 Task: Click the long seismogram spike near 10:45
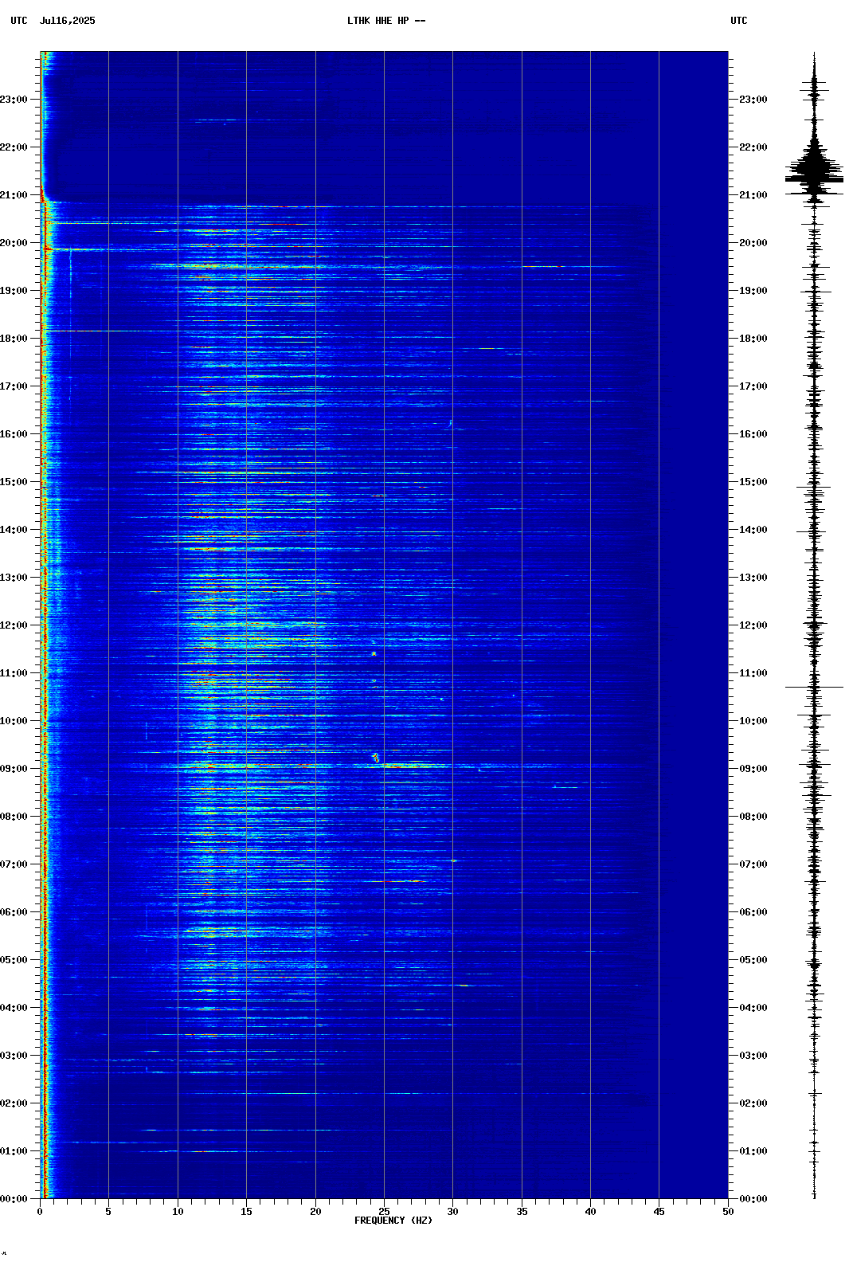tap(814, 687)
